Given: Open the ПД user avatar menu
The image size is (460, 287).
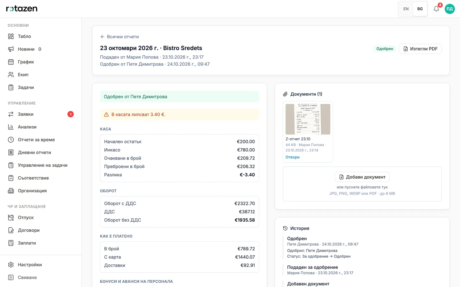Looking at the screenshot, I should (x=450, y=9).
